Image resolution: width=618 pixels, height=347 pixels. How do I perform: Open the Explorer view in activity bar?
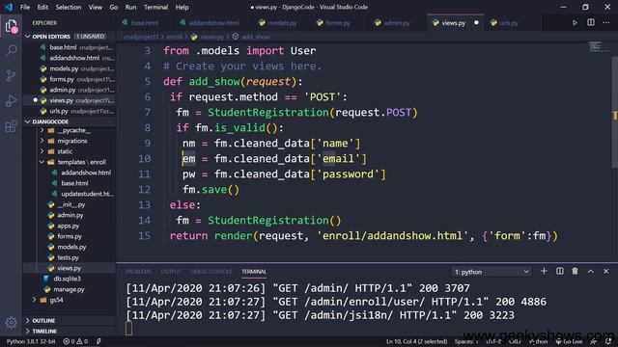pos(11,27)
